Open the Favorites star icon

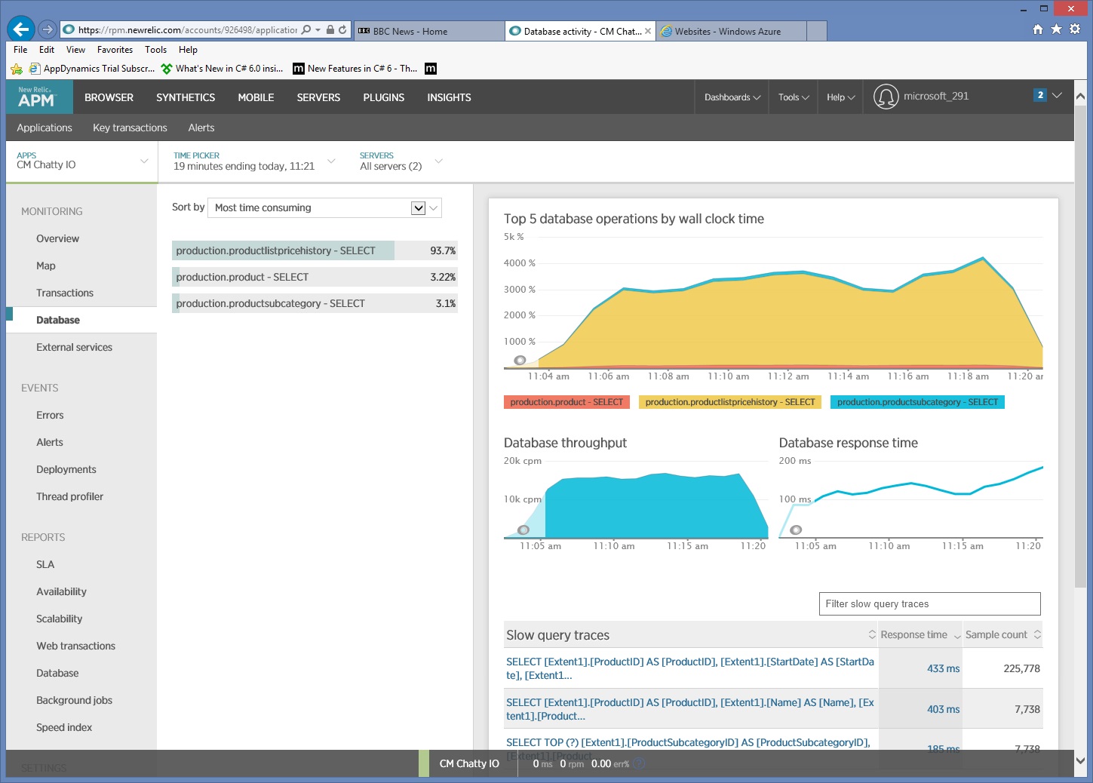(1056, 29)
